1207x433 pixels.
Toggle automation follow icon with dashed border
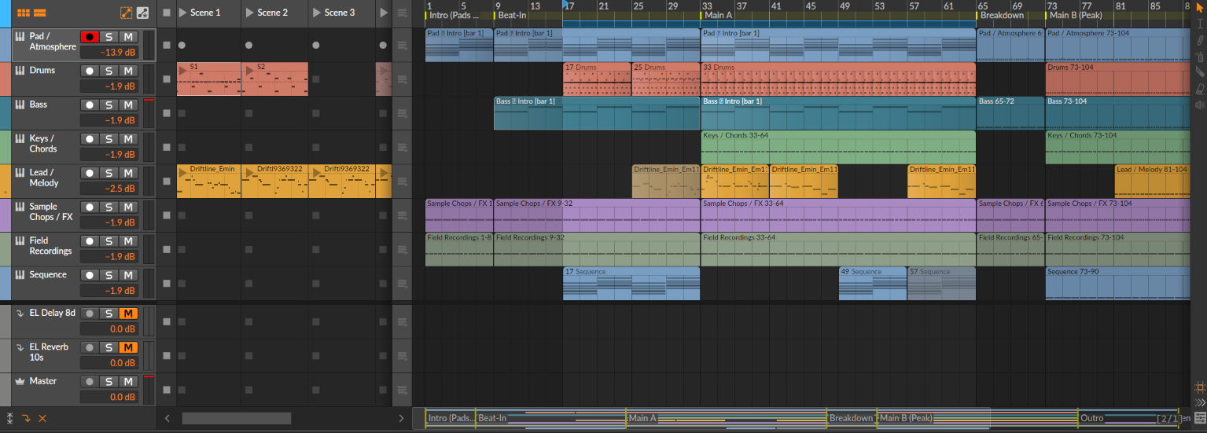click(x=126, y=13)
